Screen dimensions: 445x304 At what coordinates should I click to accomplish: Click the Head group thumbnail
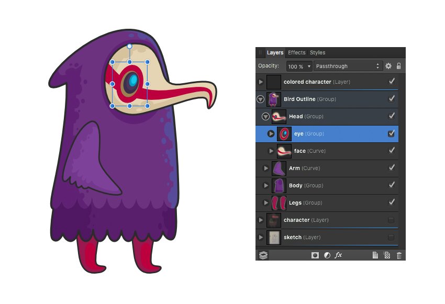[279, 117]
